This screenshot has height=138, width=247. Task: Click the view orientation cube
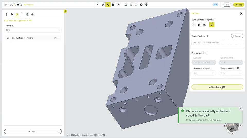(x=232, y=128)
